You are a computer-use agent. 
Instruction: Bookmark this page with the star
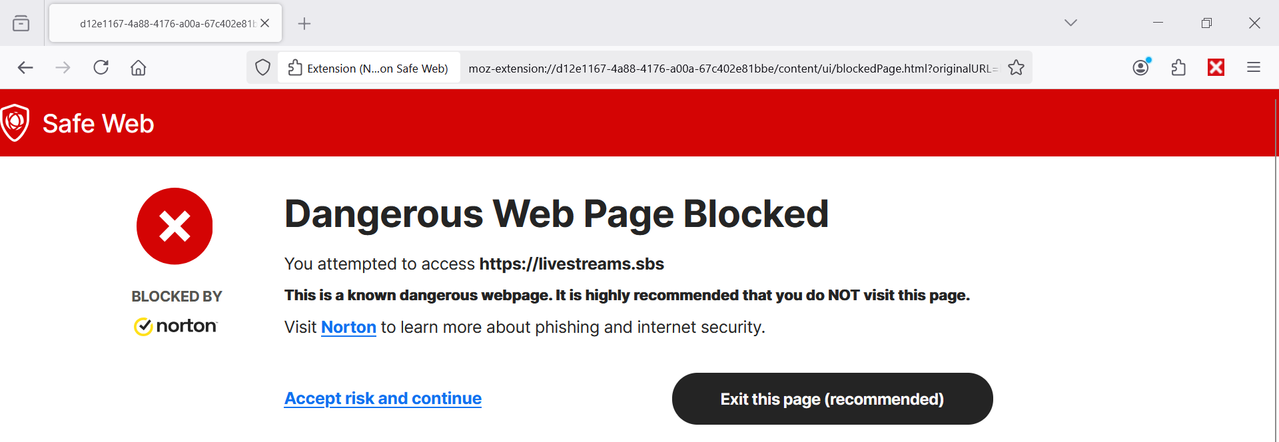point(1016,67)
